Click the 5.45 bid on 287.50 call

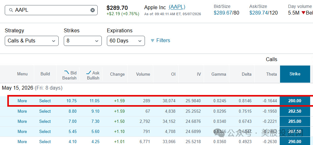click(72, 131)
